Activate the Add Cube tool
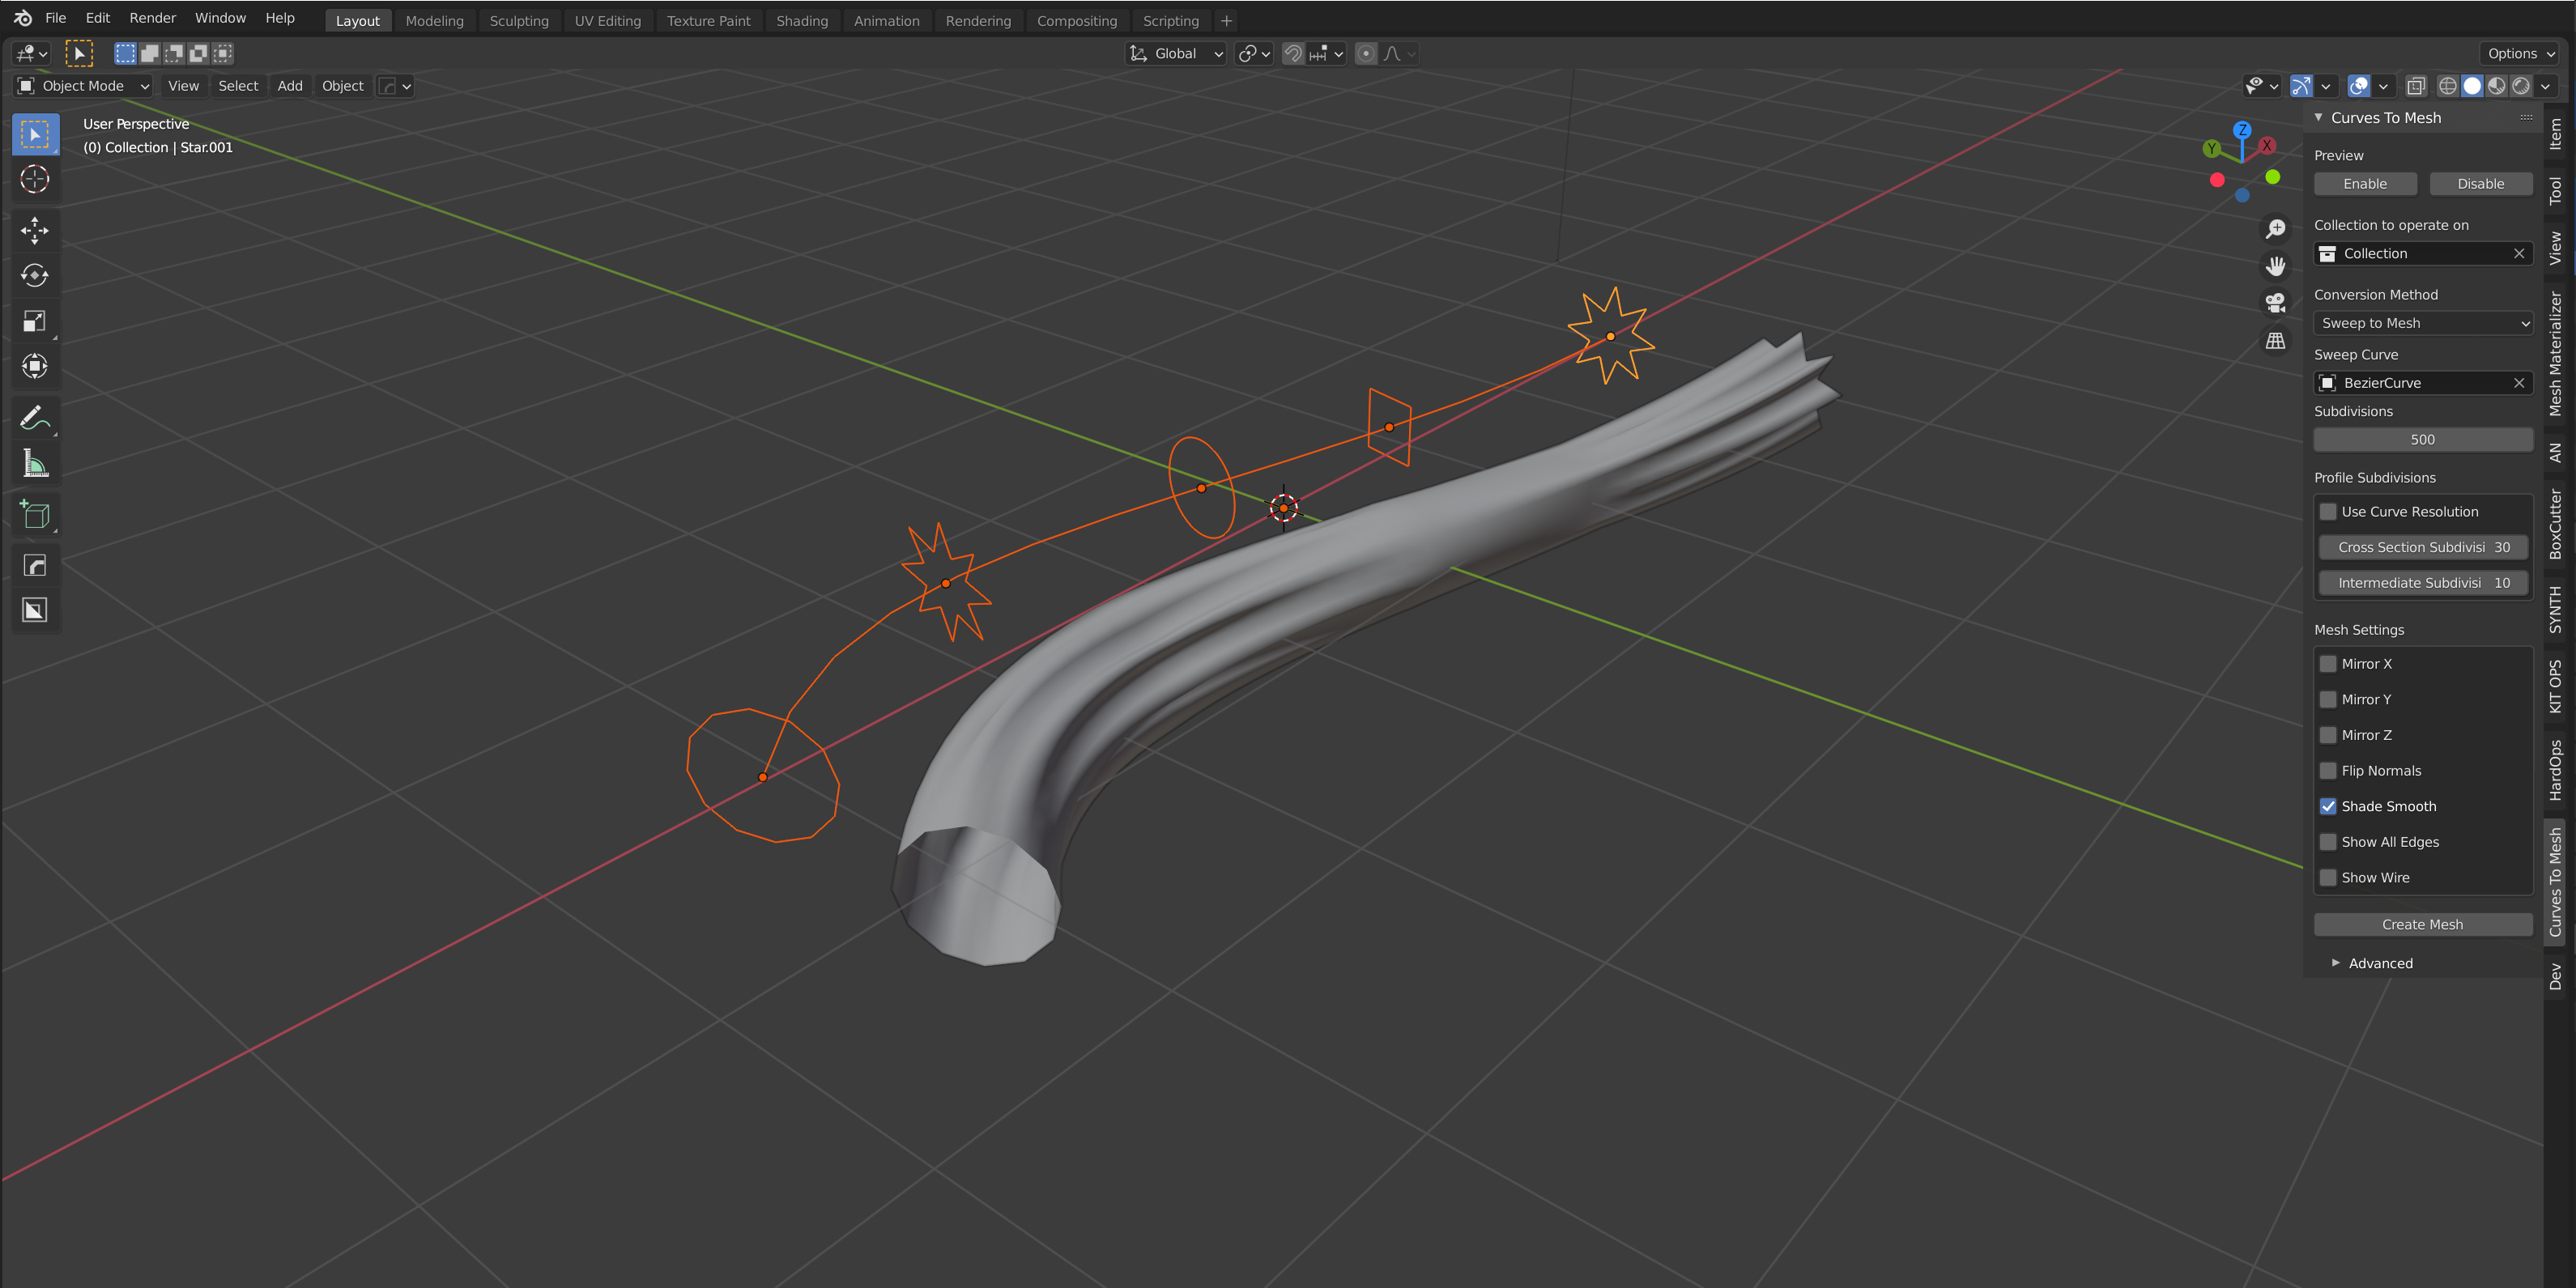2576x1288 pixels. click(35, 514)
